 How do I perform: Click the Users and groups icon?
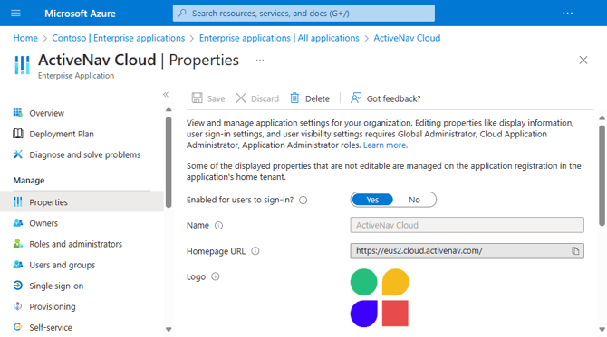coord(18,265)
